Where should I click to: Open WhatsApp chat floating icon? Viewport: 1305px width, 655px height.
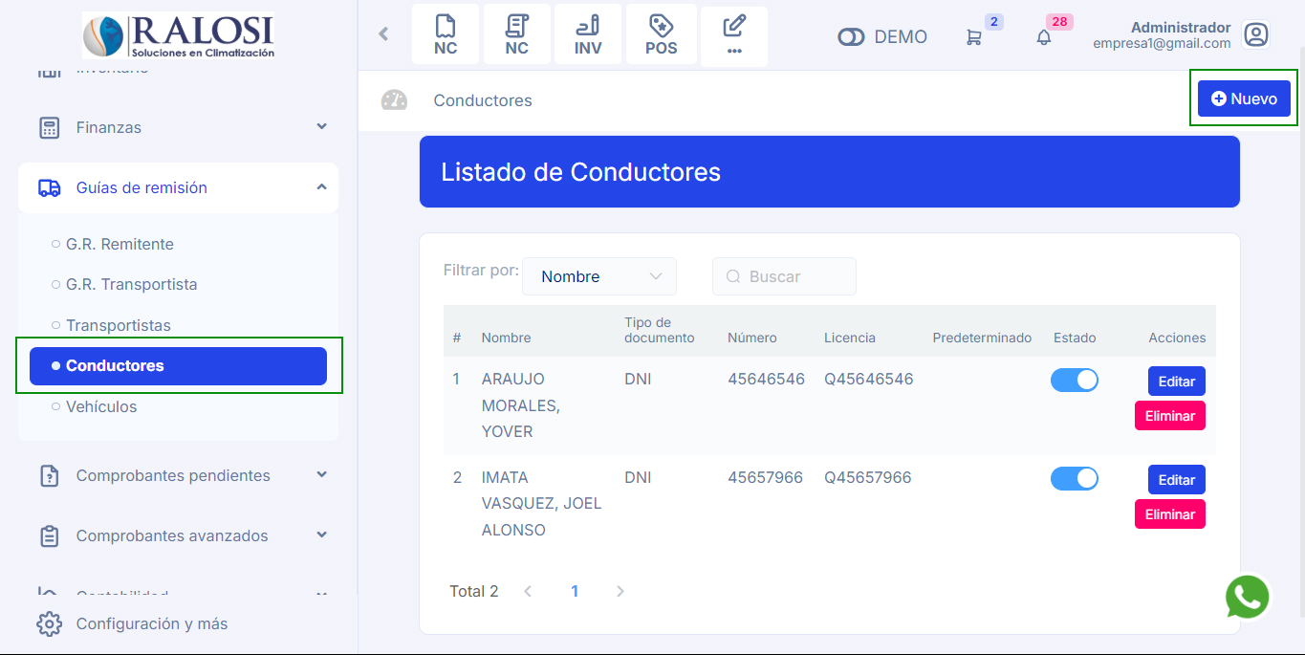point(1248,598)
